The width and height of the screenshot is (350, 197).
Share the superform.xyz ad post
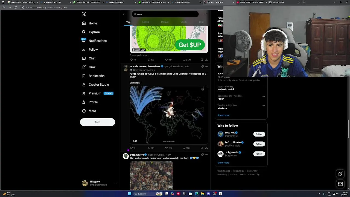[x=206, y=60]
